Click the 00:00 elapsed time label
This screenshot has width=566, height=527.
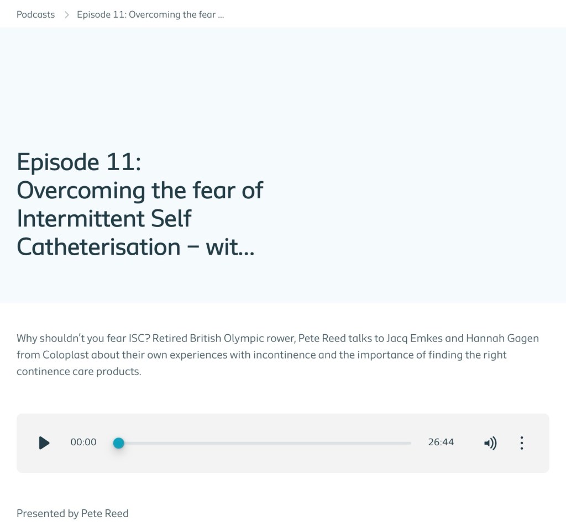pyautogui.click(x=83, y=442)
